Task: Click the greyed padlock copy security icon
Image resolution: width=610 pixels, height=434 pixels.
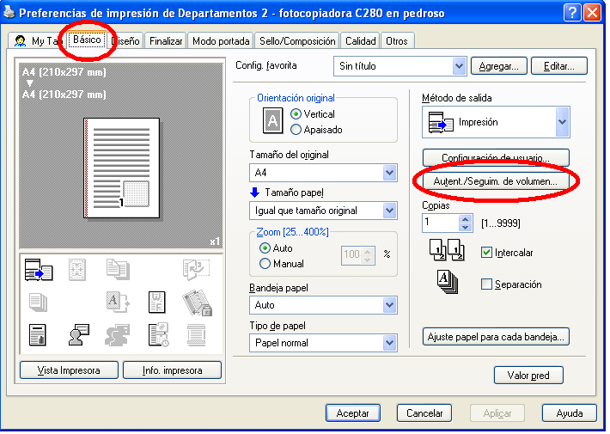Action: (198, 303)
